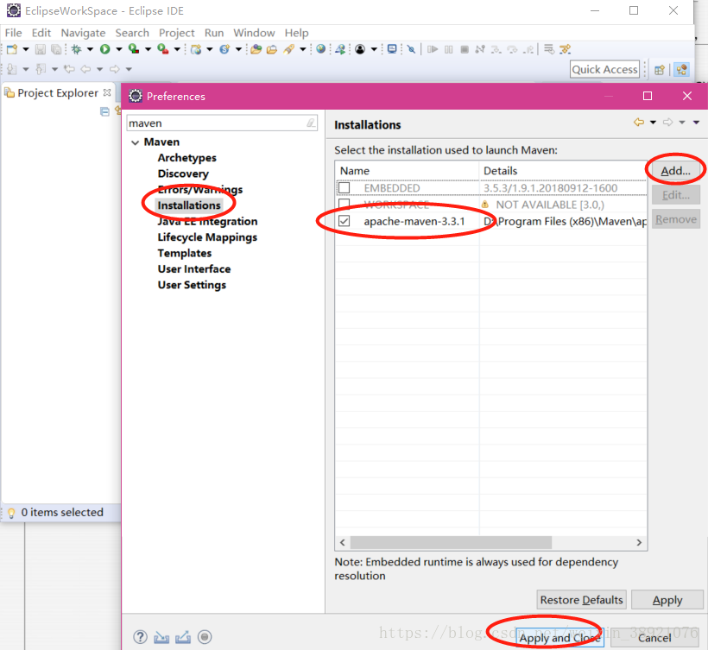
Task: Click the Save All toolbar icon
Action: (56, 49)
